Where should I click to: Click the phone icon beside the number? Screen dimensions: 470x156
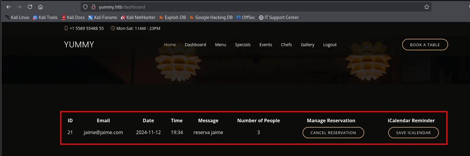point(66,28)
